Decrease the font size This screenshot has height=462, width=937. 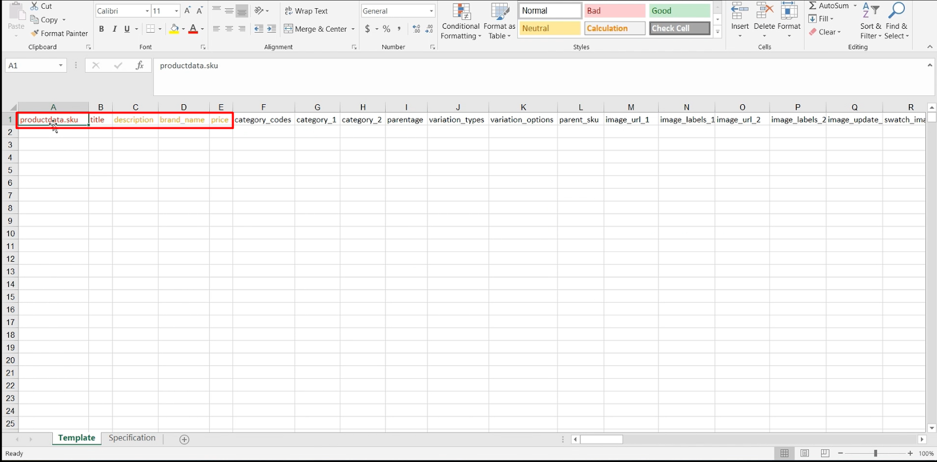tap(200, 11)
